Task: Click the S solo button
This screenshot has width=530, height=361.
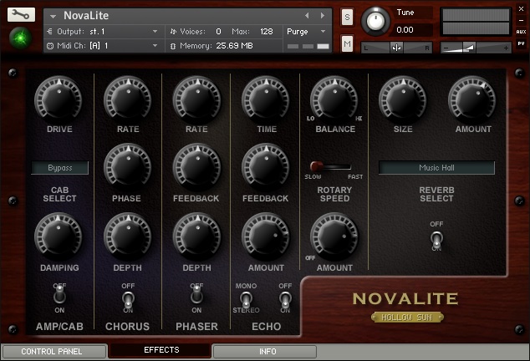Action: tap(347, 18)
